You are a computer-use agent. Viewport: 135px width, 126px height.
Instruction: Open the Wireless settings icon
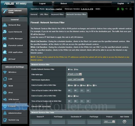pyautogui.click(x=5, y=72)
